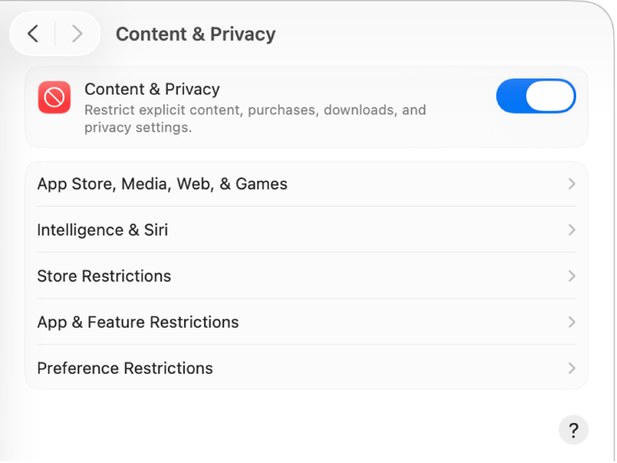The width and height of the screenshot is (617, 463).
Task: Click the forward navigation arrow
Action: pyautogui.click(x=77, y=34)
